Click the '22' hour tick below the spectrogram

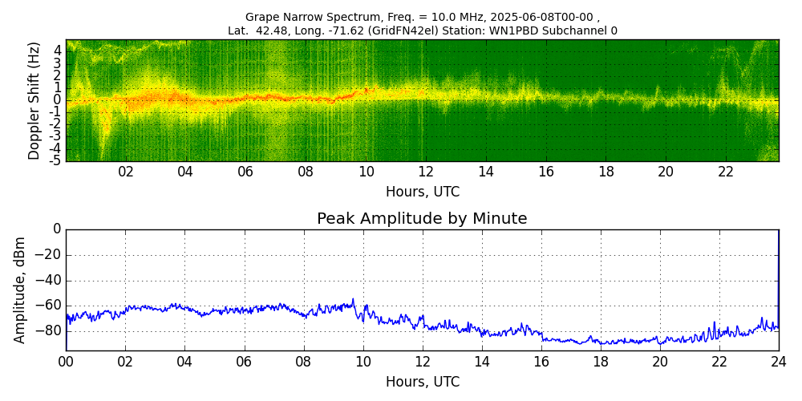coord(726,172)
